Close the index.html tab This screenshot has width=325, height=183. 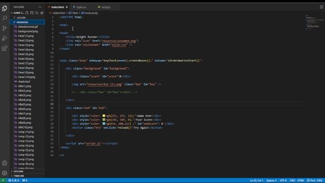67,7
